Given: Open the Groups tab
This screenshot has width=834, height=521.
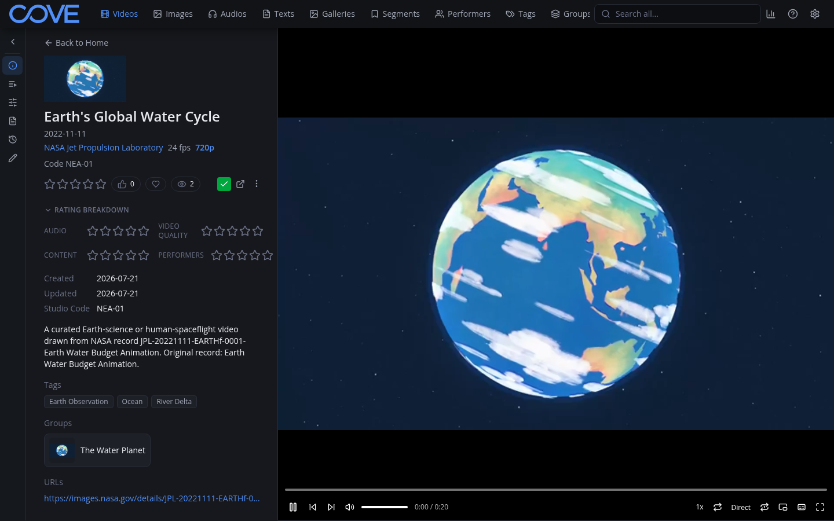Looking at the screenshot, I should click(x=570, y=14).
